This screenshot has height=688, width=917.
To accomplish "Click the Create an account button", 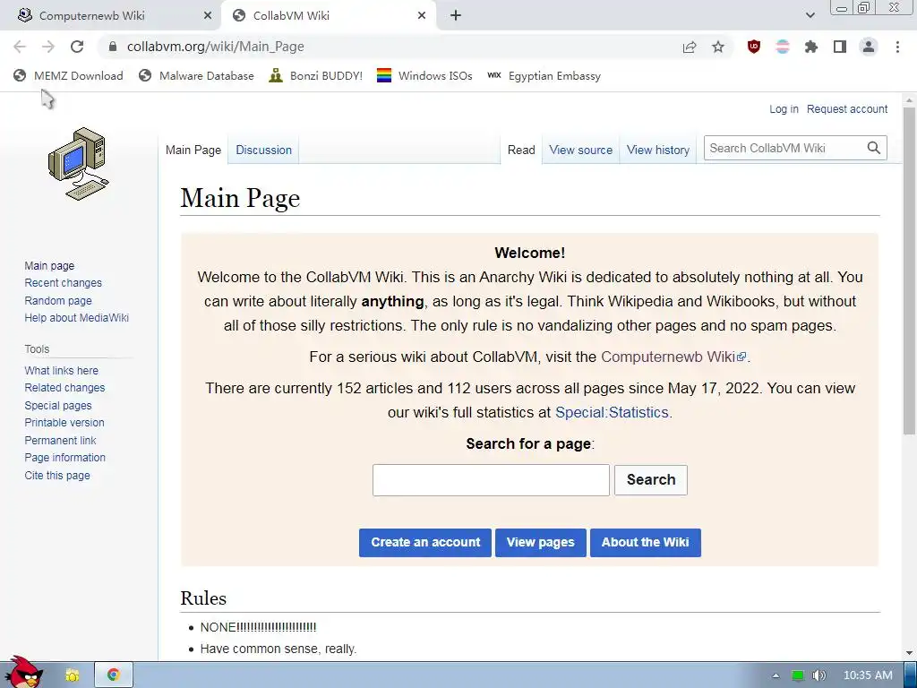I will 425,542.
